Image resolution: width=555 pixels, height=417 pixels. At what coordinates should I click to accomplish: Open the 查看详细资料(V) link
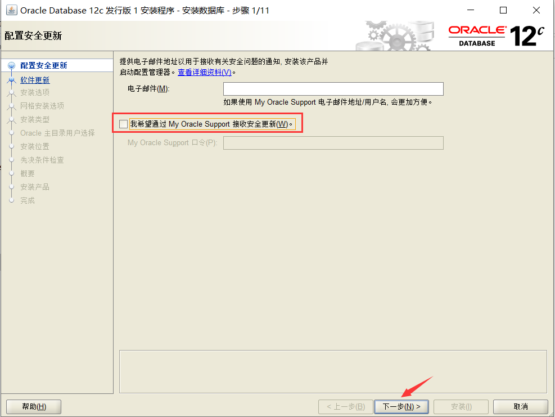[x=205, y=72]
